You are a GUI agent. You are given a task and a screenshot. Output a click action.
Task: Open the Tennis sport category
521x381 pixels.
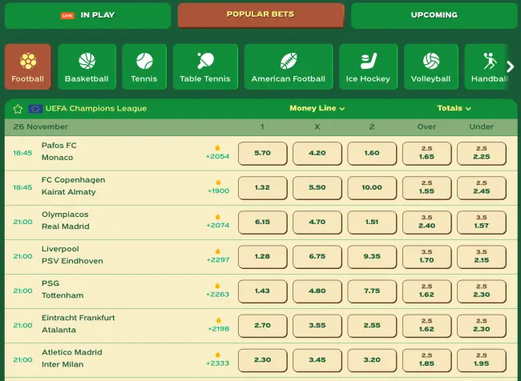144,66
